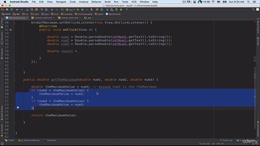Click the example breadcrumb folder
This screenshot has height=146, width=260.
(x=67, y=14)
